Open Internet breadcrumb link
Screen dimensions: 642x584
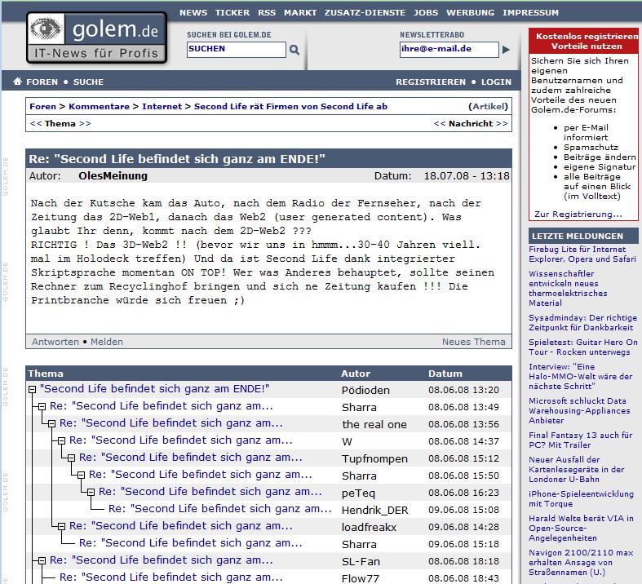(x=162, y=106)
